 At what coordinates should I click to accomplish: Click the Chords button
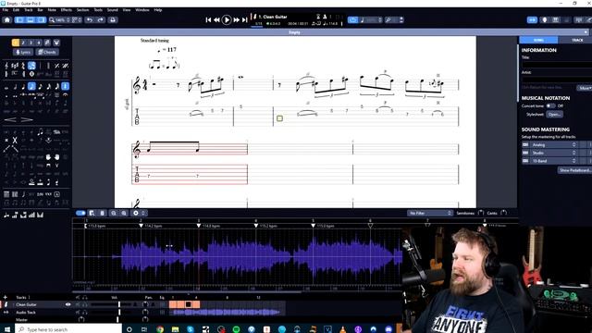tap(47, 52)
